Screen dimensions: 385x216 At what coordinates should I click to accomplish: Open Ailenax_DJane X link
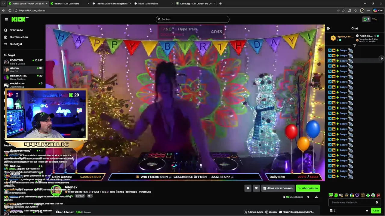[x=254, y=212]
